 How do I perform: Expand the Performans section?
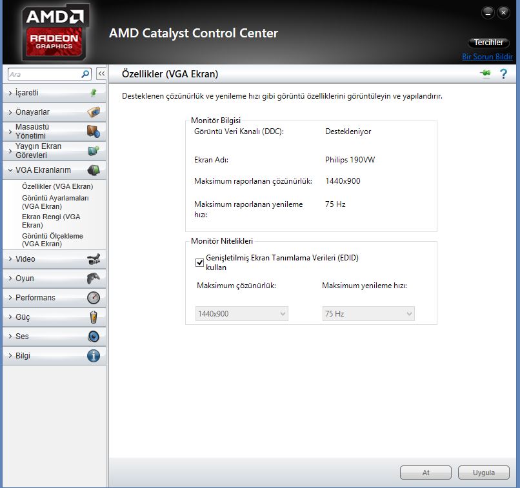click(54, 297)
